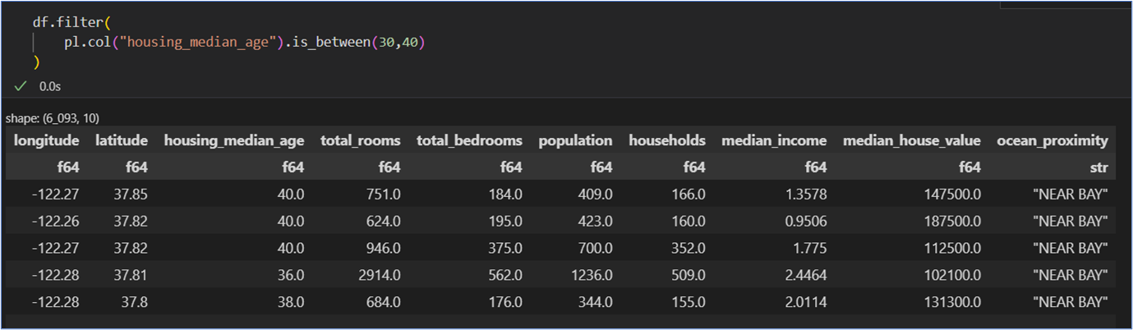This screenshot has height=330, width=1133.
Task: Click the population column header
Action: tap(575, 141)
